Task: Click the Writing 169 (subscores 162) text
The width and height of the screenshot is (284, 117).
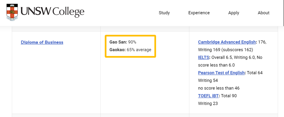Action: click(226, 50)
